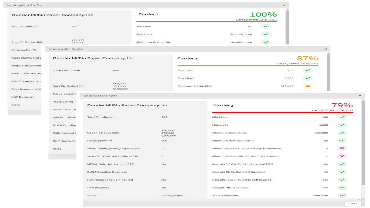Click Minimum Participation % value 50

326,141
